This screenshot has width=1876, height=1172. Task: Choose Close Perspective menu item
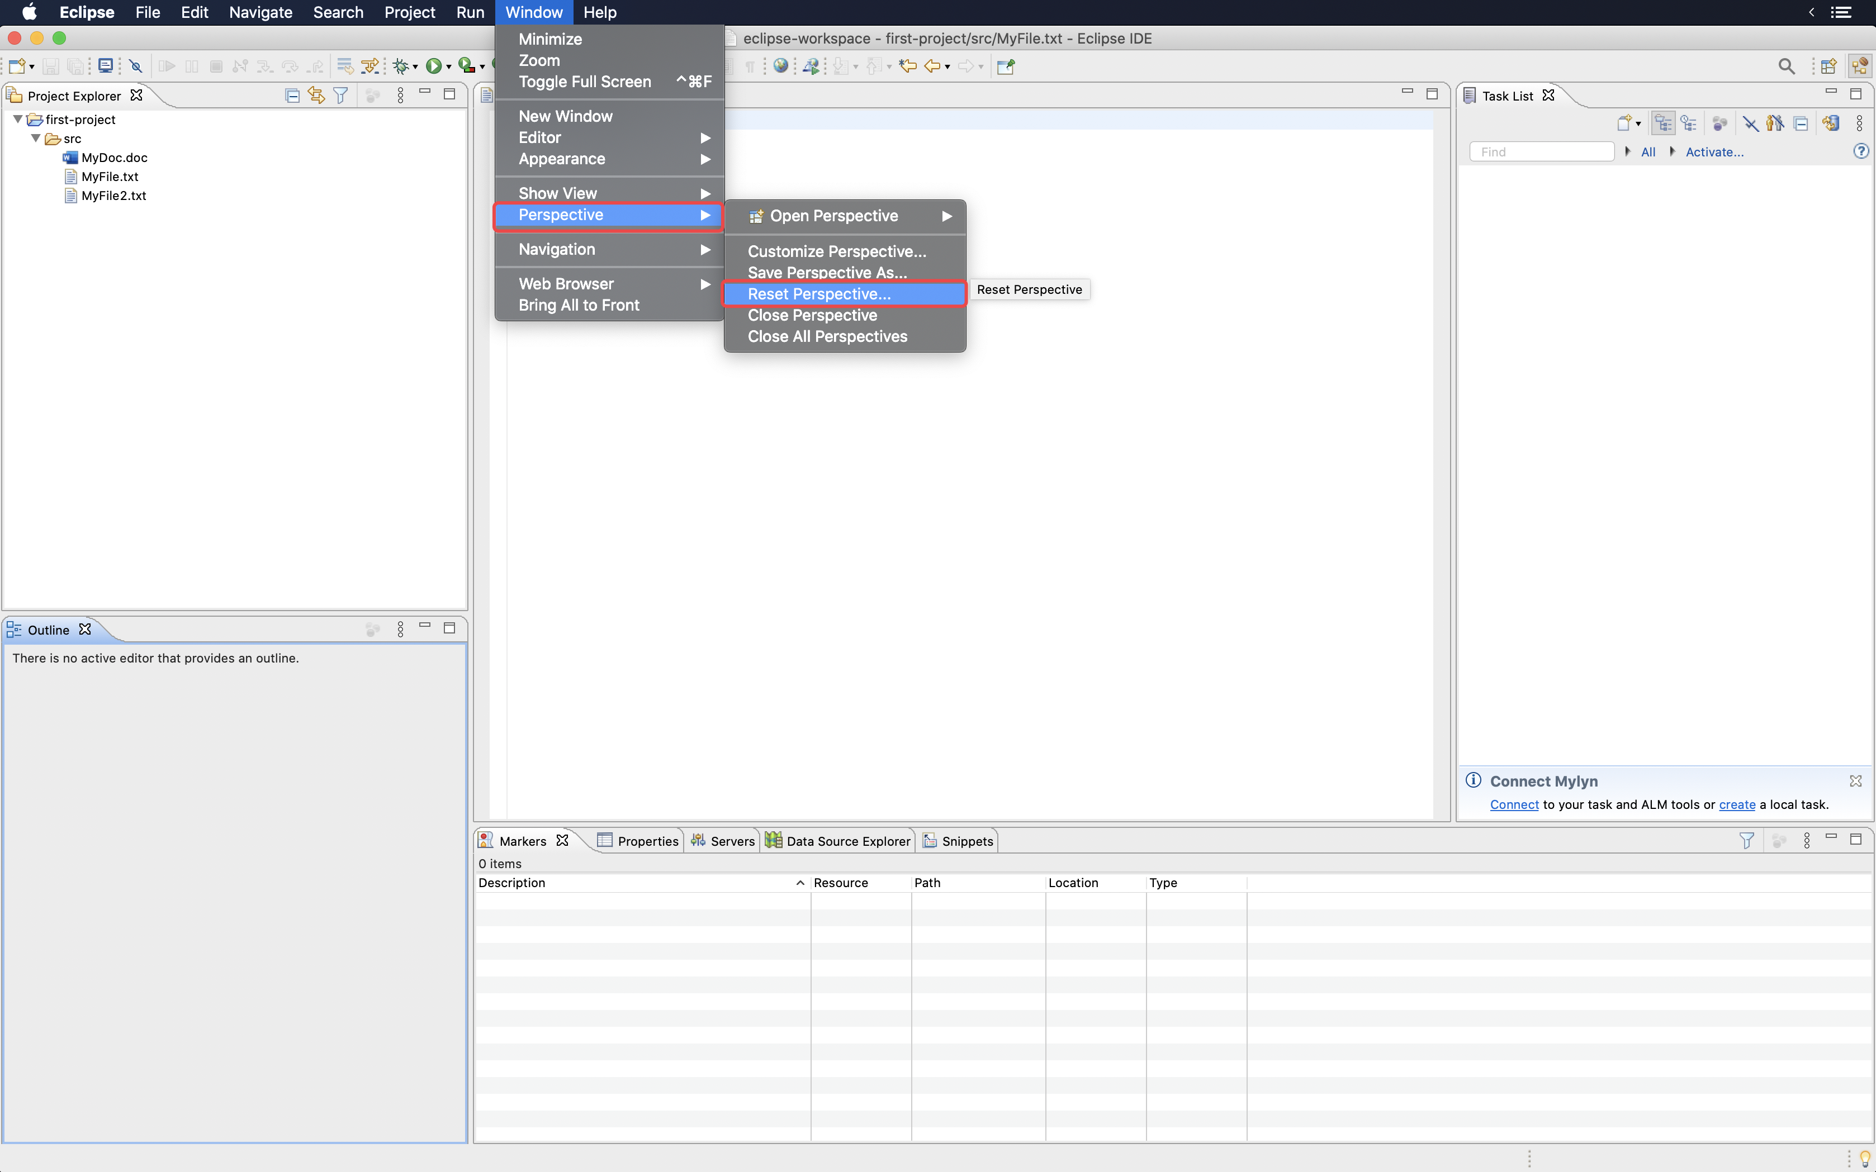coord(845,316)
